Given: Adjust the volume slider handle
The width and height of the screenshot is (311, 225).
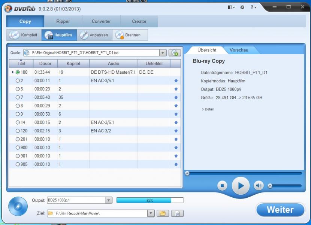Looking at the screenshot, I should [x=270, y=186].
